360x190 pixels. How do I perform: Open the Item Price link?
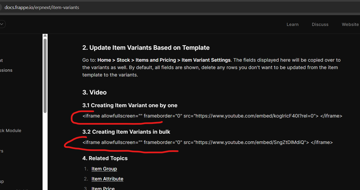tap(103, 188)
